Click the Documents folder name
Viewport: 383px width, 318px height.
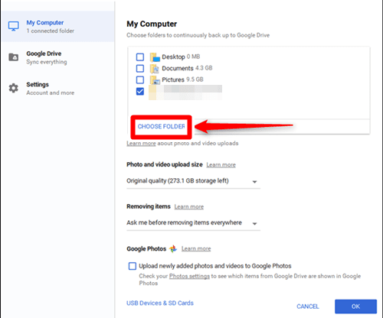click(178, 68)
